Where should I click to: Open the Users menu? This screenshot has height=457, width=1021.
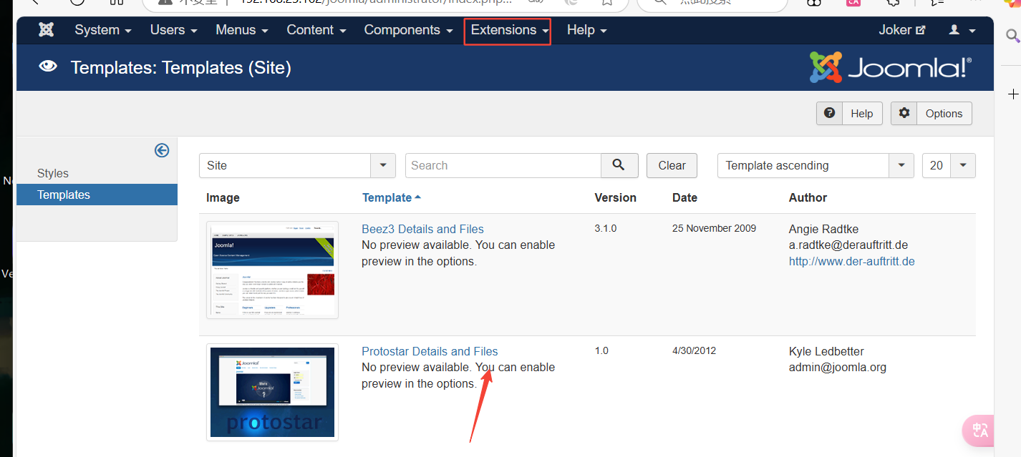tap(173, 30)
